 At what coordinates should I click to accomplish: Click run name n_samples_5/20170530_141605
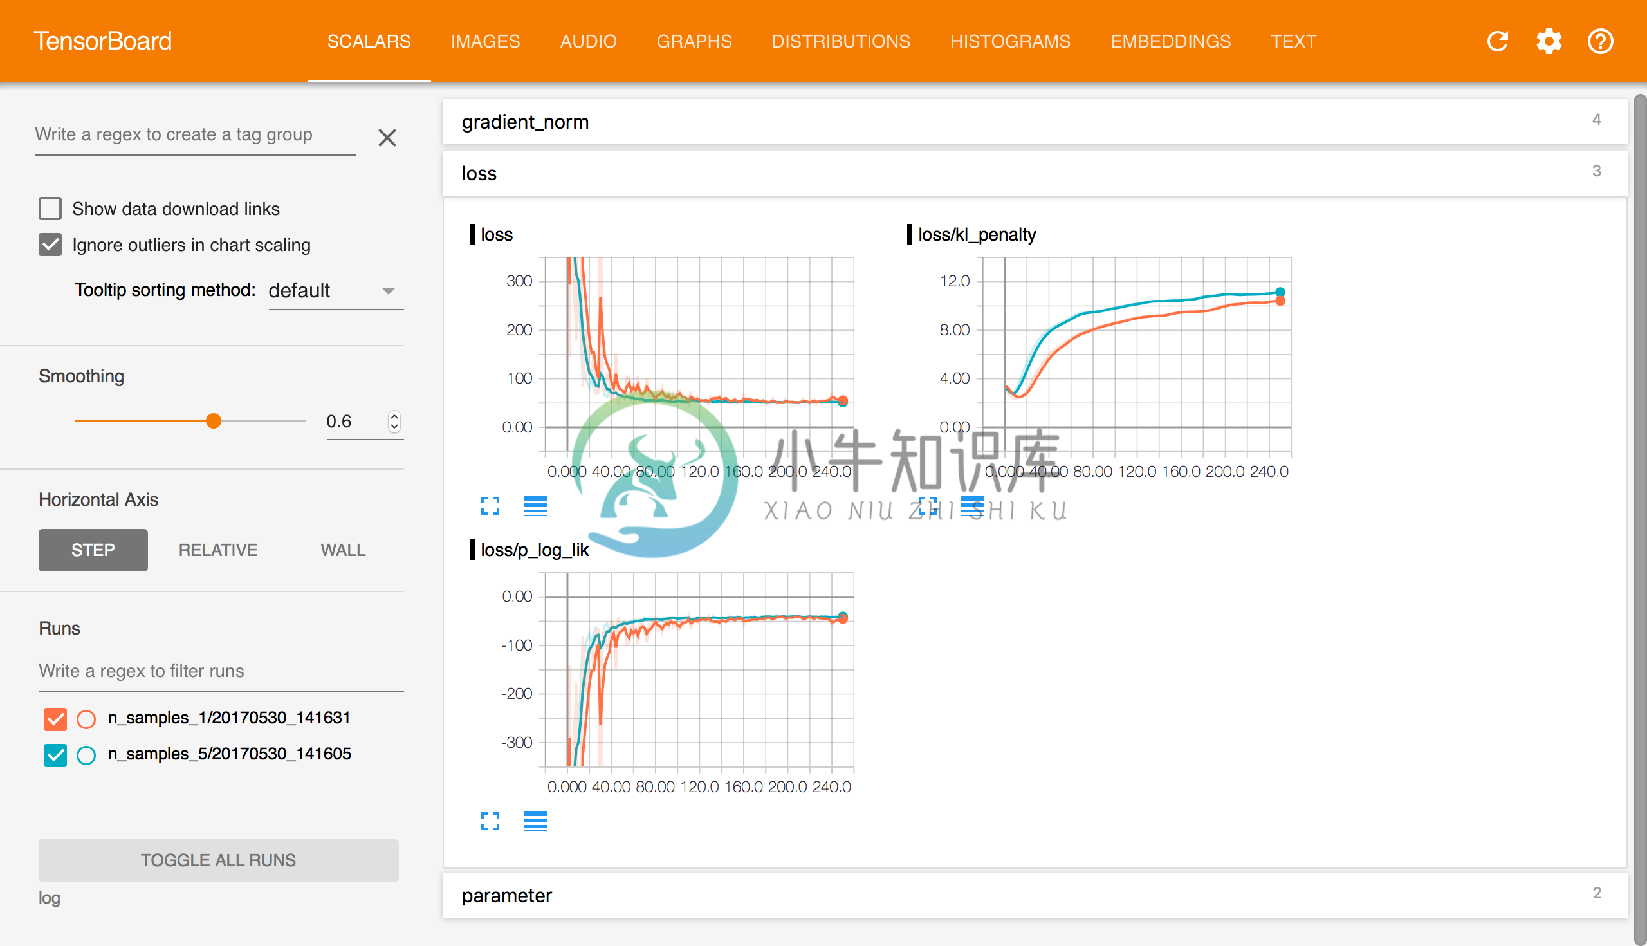pyautogui.click(x=229, y=754)
